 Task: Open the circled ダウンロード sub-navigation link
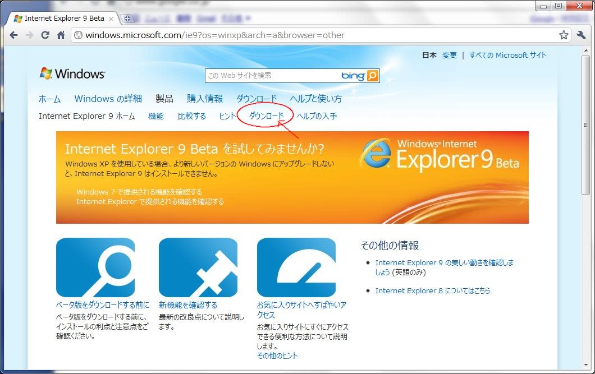pyautogui.click(x=267, y=116)
